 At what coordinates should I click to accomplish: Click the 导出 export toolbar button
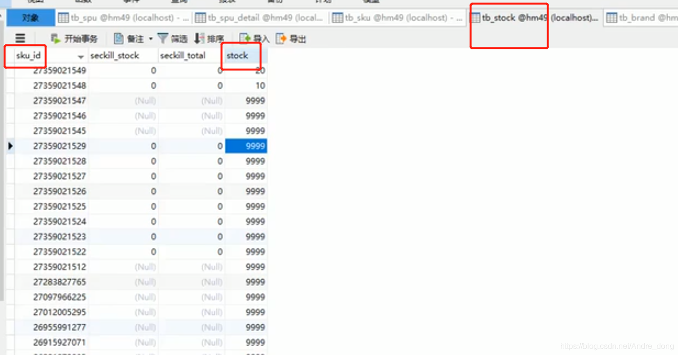click(x=291, y=39)
